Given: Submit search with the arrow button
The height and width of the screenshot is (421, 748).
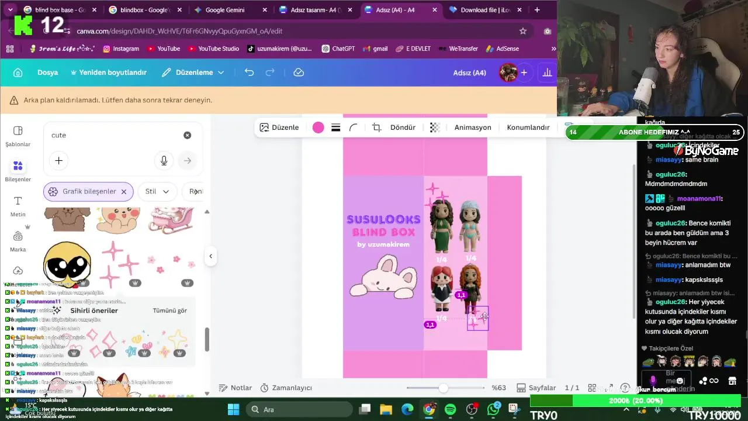Looking at the screenshot, I should (x=188, y=160).
